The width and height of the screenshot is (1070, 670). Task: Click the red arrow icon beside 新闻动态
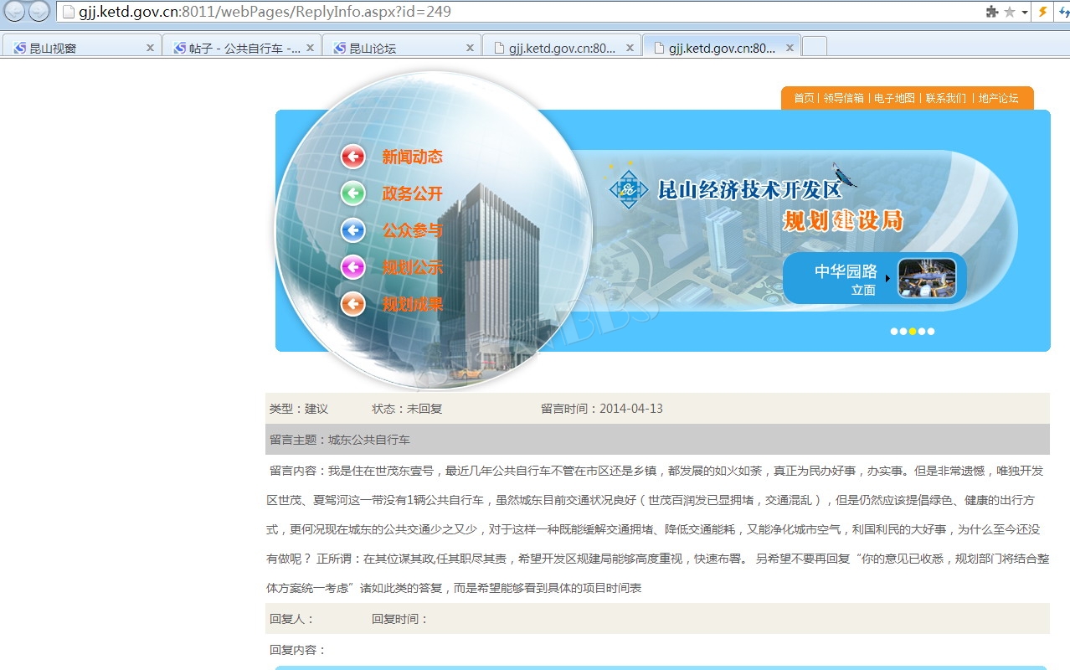click(x=353, y=157)
